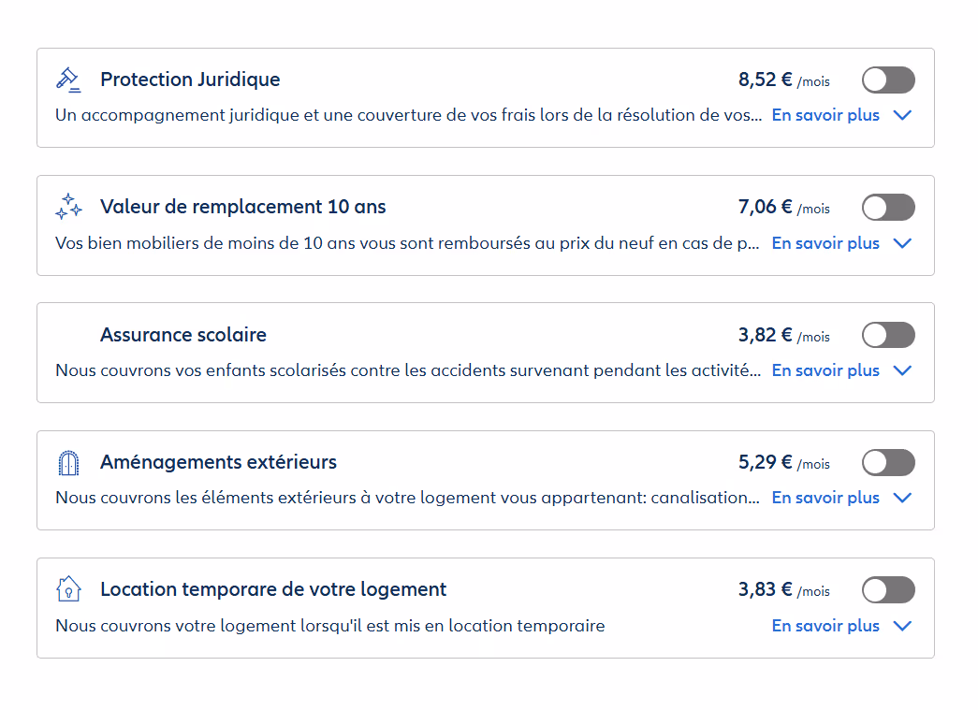Activate the Aménagements extérieurs option switch

pyautogui.click(x=887, y=462)
